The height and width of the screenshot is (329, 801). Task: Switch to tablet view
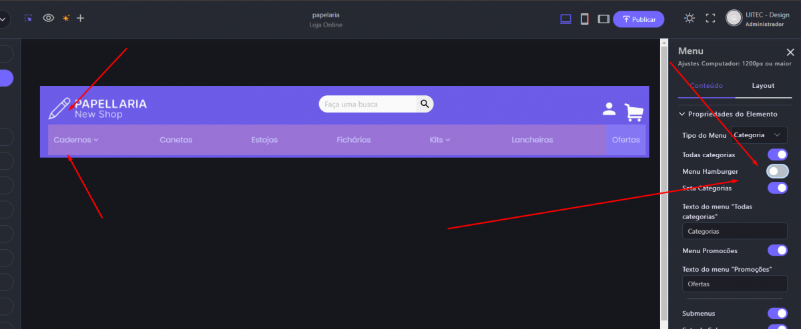click(x=603, y=19)
